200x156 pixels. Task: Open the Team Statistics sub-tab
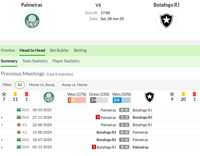click(35, 61)
